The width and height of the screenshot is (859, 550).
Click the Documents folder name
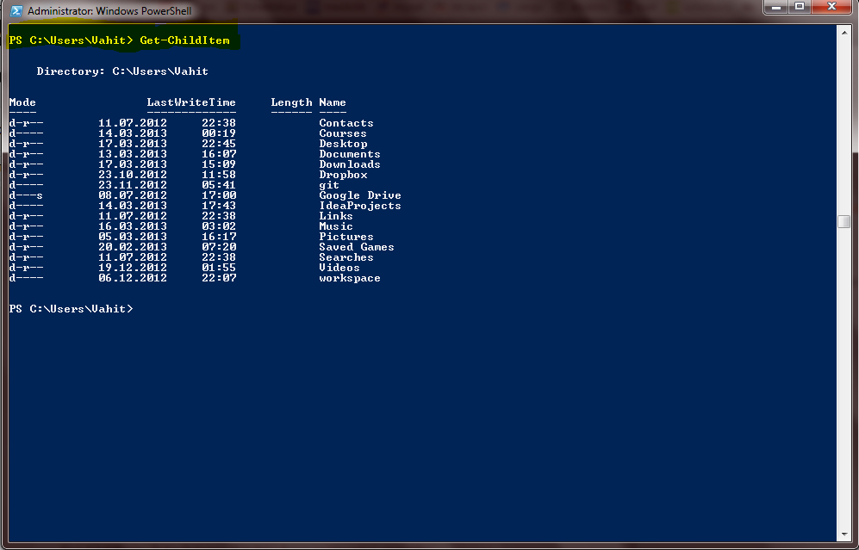(350, 154)
